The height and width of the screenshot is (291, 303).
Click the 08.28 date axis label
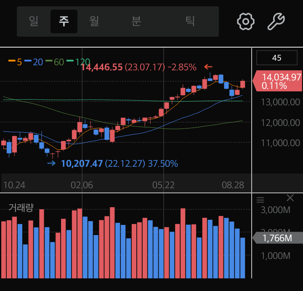(233, 185)
